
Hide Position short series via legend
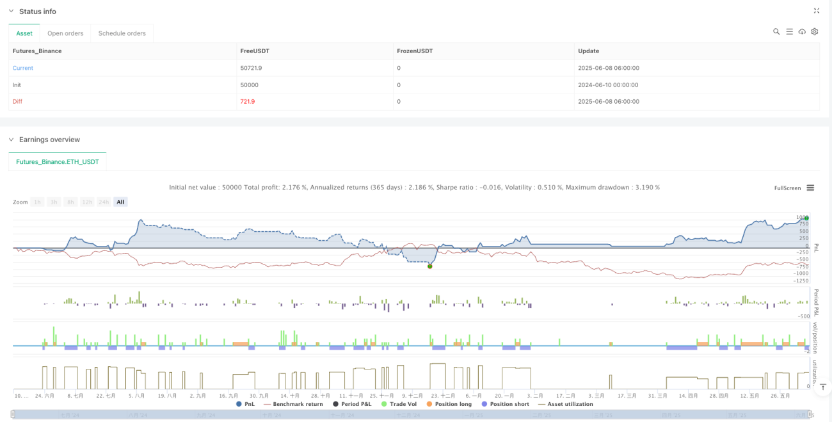pyautogui.click(x=507, y=404)
